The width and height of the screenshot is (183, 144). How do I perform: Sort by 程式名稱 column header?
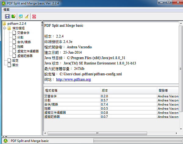point(72,90)
